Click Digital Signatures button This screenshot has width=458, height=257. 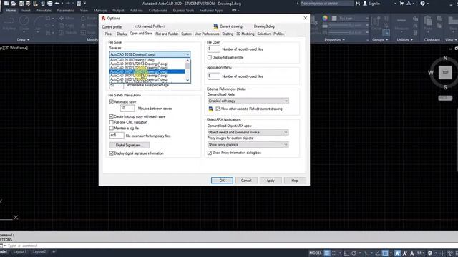(130, 145)
